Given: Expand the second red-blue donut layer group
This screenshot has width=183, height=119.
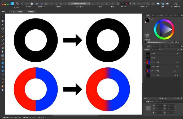Looking at the screenshot, I should tap(145, 71).
